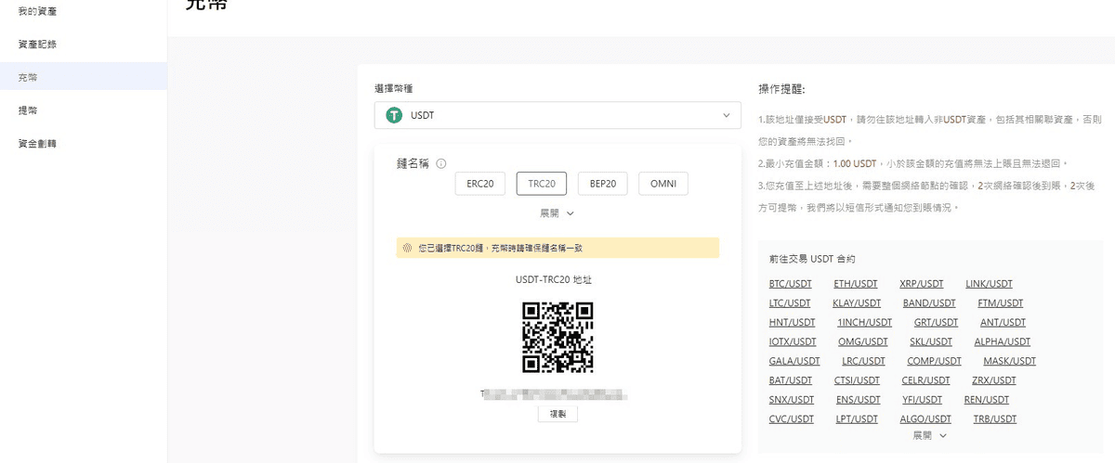Open the CVC/USDT contract link
Image resolution: width=1115 pixels, height=463 pixels.
point(791,420)
